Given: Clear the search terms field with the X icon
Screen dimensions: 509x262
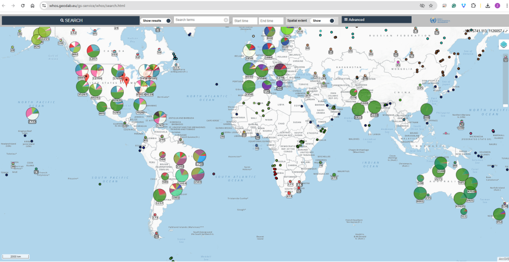Looking at the screenshot, I should pos(226,20).
